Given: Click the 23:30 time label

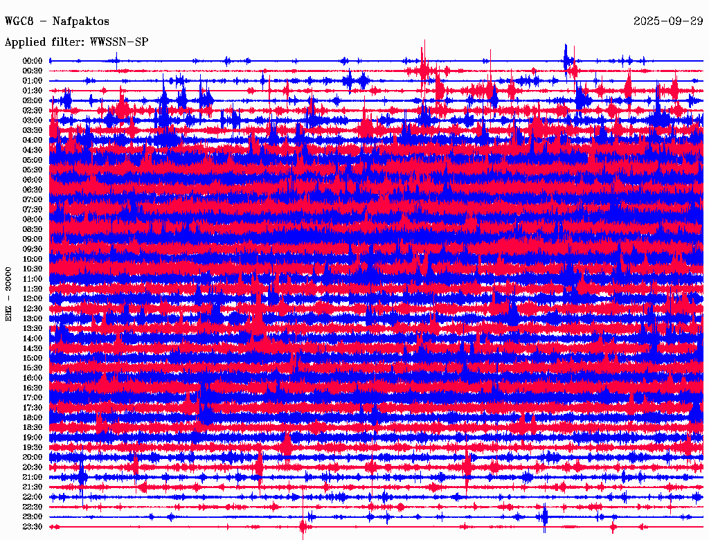Looking at the screenshot, I should pyautogui.click(x=33, y=527).
